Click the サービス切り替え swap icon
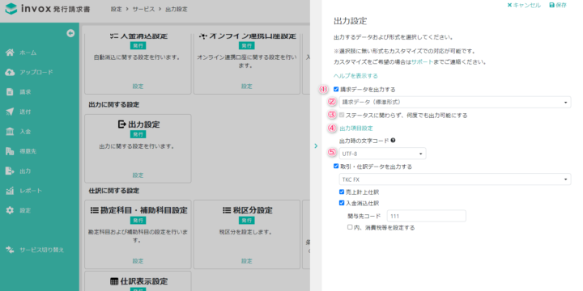Viewport: 583px width, 291px height. [x=10, y=250]
